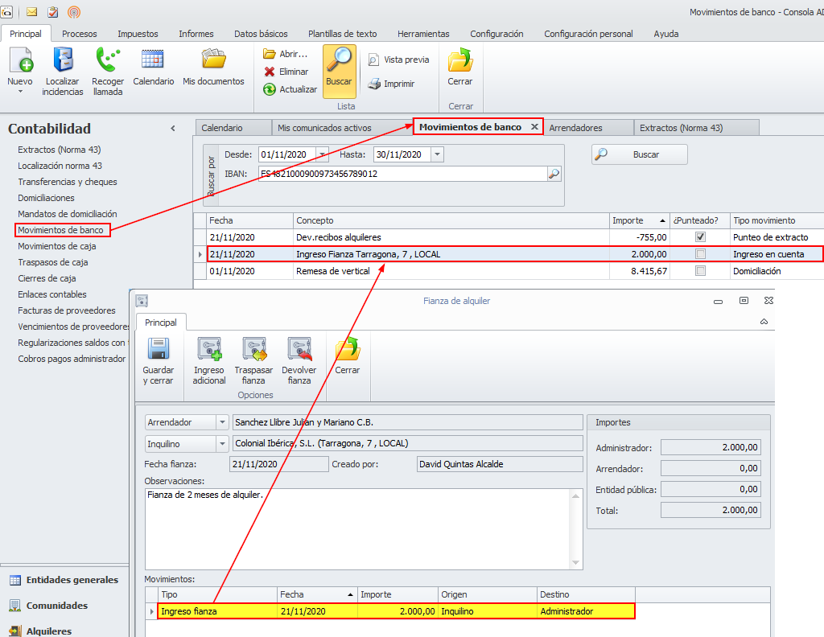This screenshot has width=824, height=637.
Task: Open Mis documentos folder icon
Action: pyautogui.click(x=213, y=61)
